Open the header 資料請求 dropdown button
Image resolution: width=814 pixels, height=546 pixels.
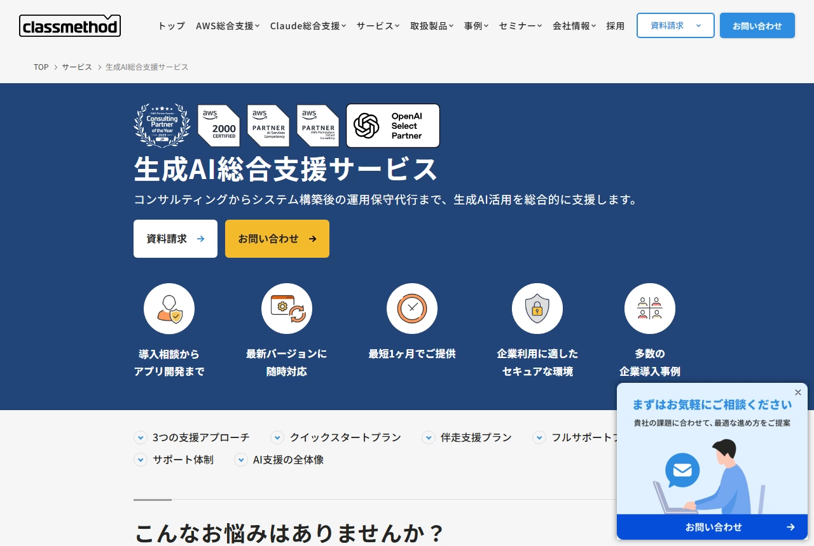(x=675, y=25)
